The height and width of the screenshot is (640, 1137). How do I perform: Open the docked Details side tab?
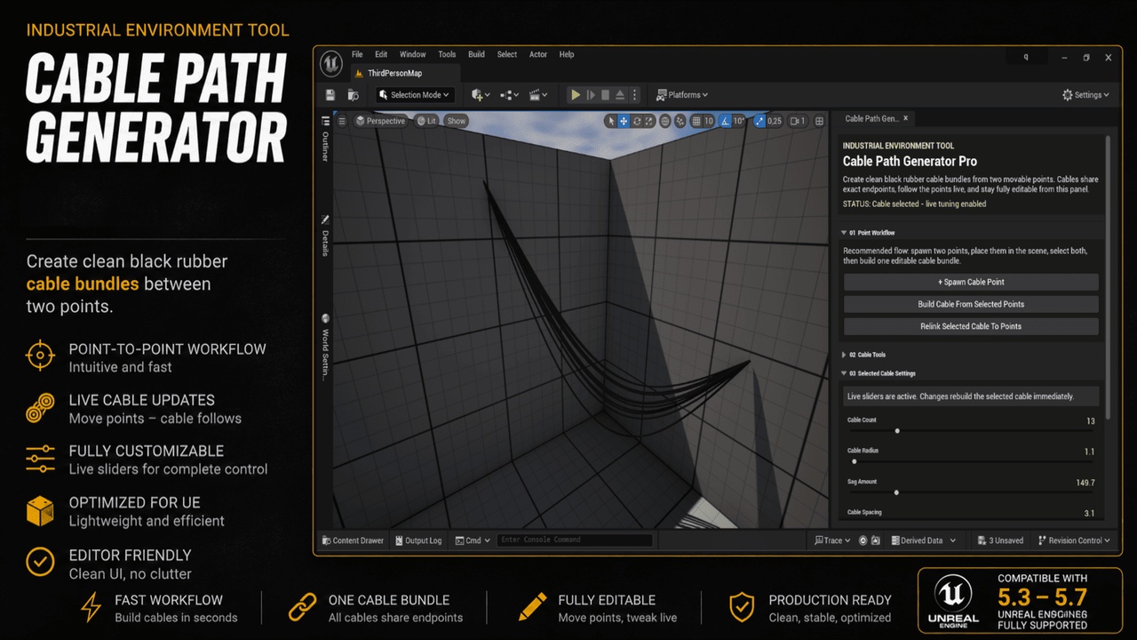pos(325,236)
